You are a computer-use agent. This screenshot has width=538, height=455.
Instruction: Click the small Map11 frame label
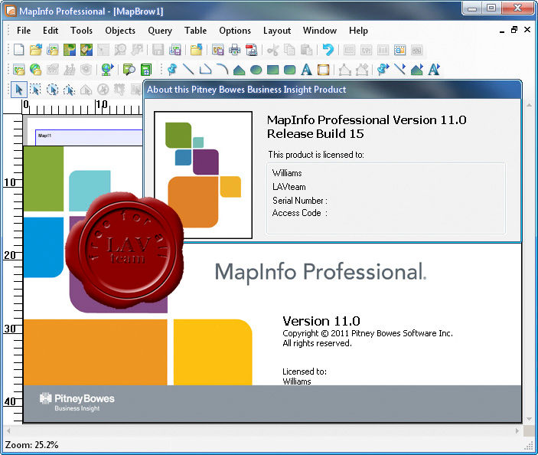(x=44, y=136)
